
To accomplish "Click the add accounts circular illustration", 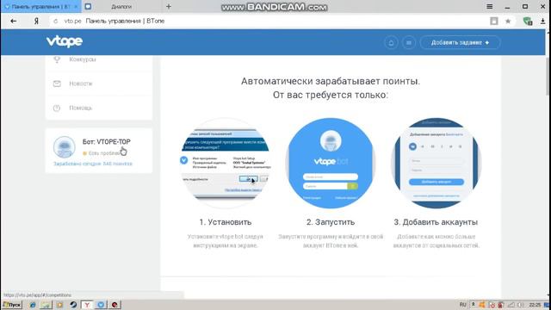I will (x=436, y=163).
